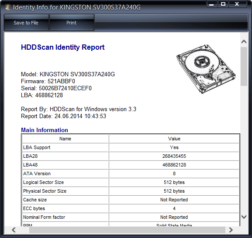Screen dimensions: 252x238
Task: Maximize the Identity Info window
Action: [x=223, y=4]
